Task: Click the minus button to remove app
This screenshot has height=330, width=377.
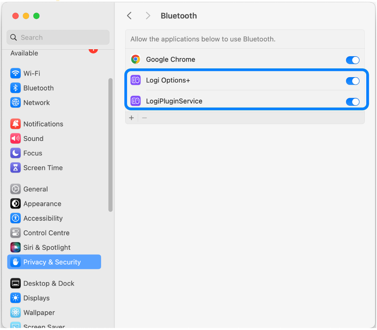Action: [x=144, y=118]
